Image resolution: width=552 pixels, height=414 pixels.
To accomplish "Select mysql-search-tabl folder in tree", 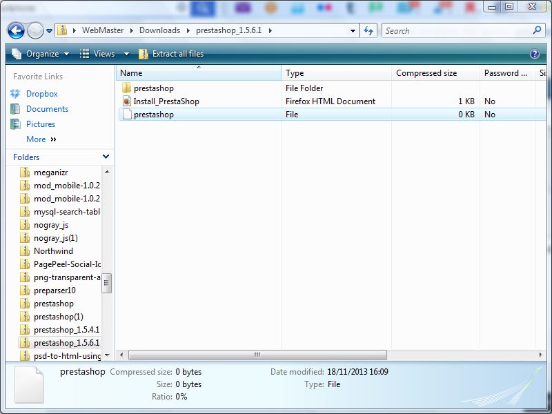I will [x=67, y=212].
